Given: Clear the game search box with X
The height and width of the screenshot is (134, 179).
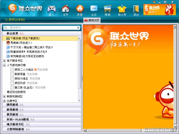Looking at the screenshot, I should 78,28.
